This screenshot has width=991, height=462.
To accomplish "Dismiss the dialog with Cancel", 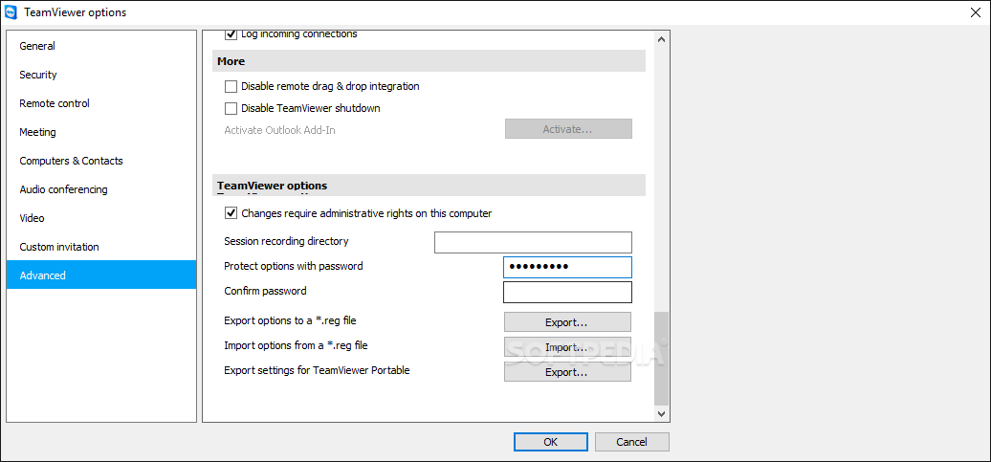I will click(x=632, y=442).
